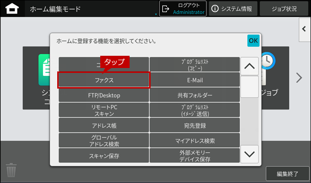Click the list scroll-down arrow

point(249,154)
